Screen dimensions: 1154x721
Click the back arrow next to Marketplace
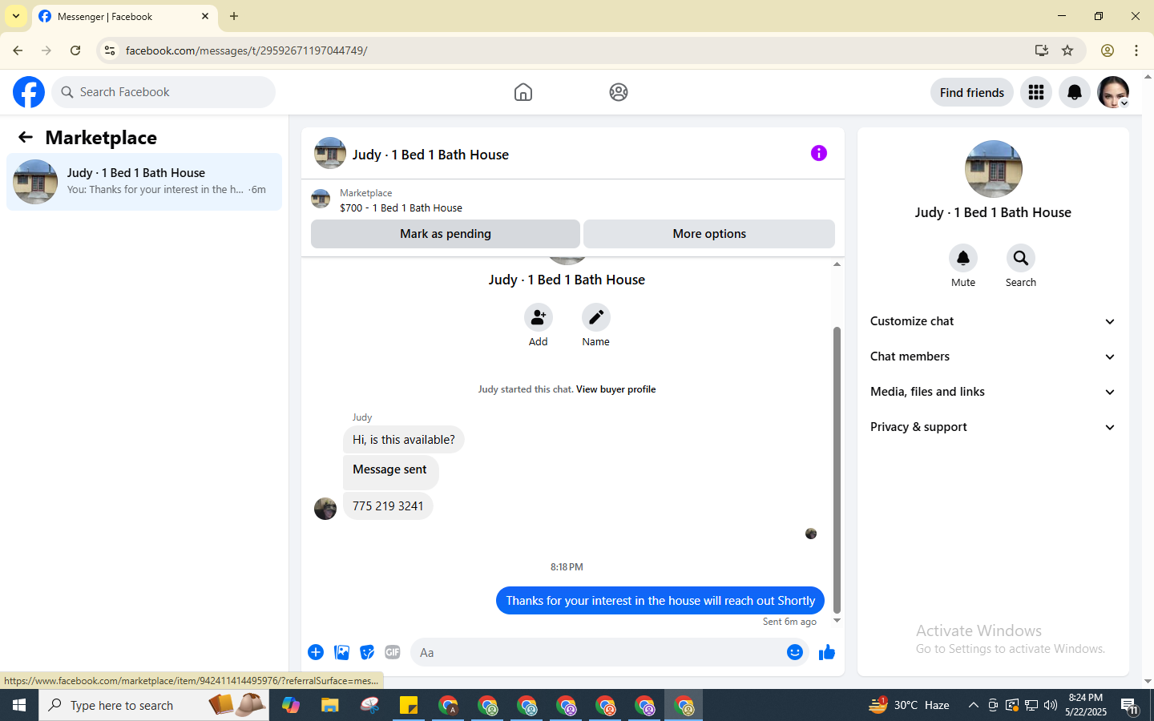26,138
